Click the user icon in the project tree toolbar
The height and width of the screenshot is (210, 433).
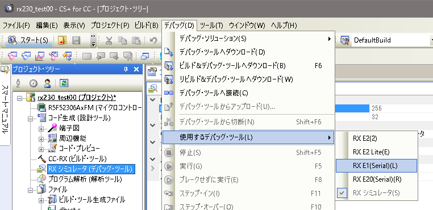(48, 83)
